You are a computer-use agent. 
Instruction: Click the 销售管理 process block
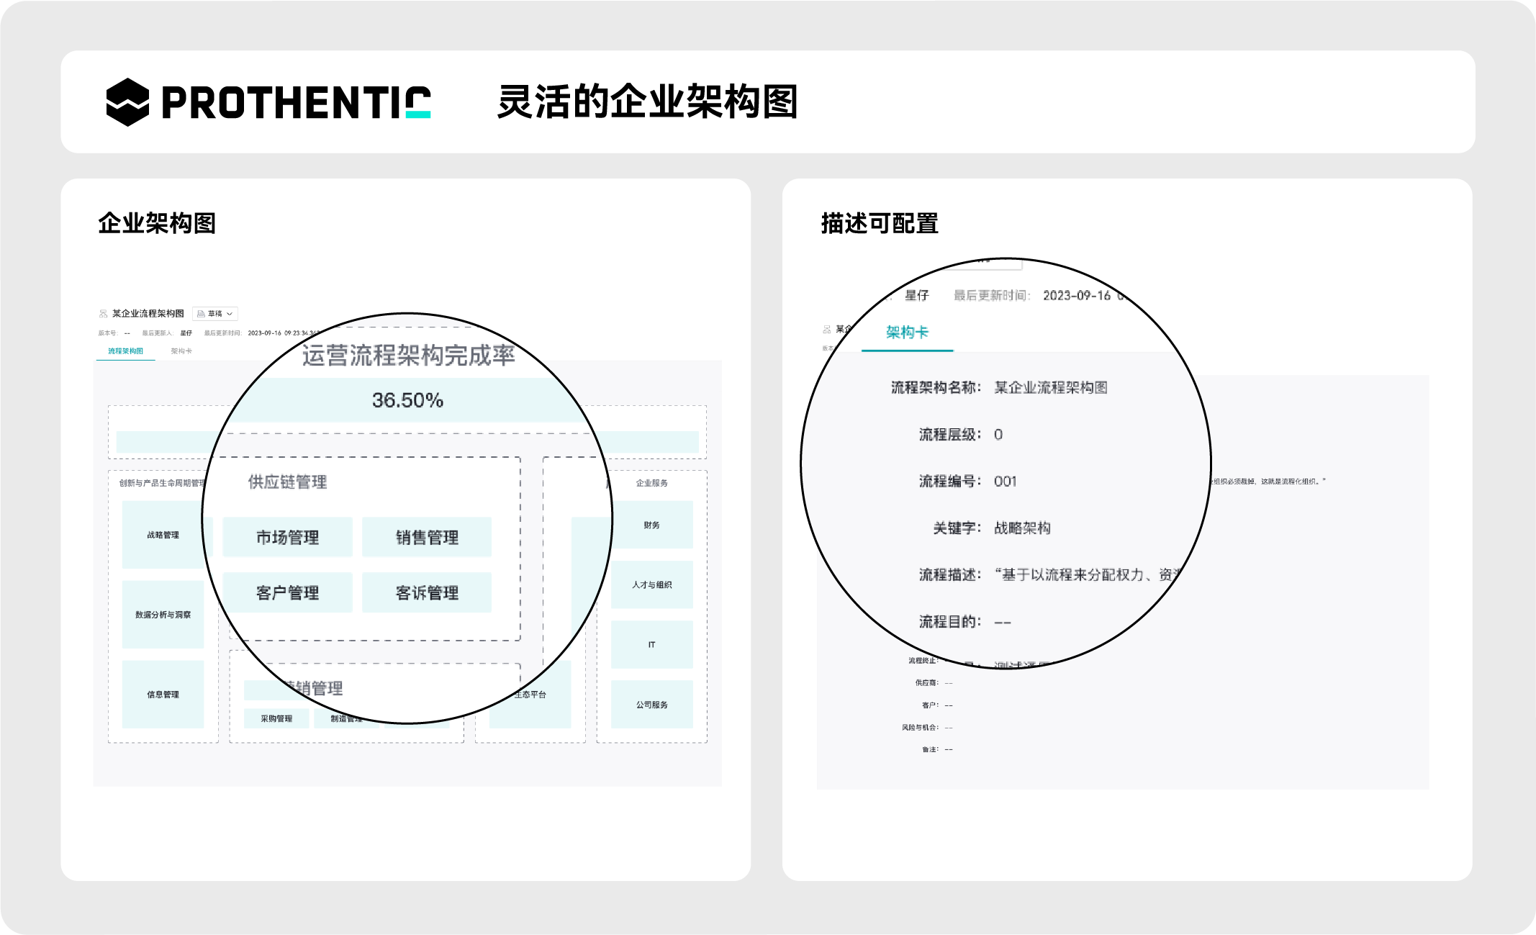[x=427, y=537]
